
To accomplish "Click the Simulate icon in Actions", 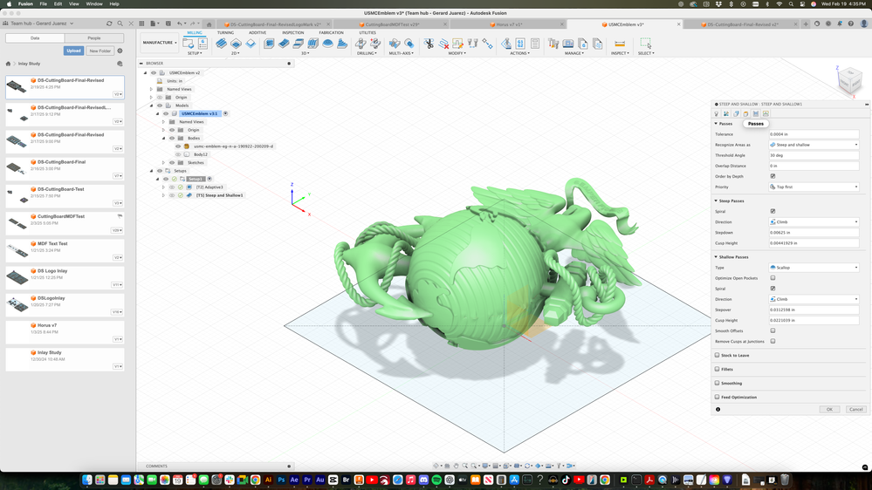I will [506, 44].
